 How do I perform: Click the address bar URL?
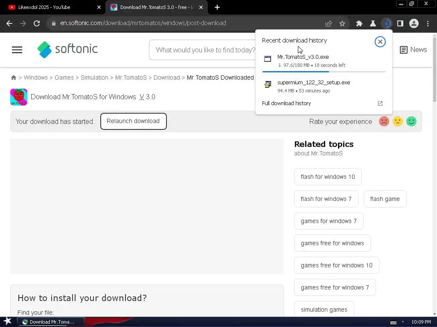[143, 23]
